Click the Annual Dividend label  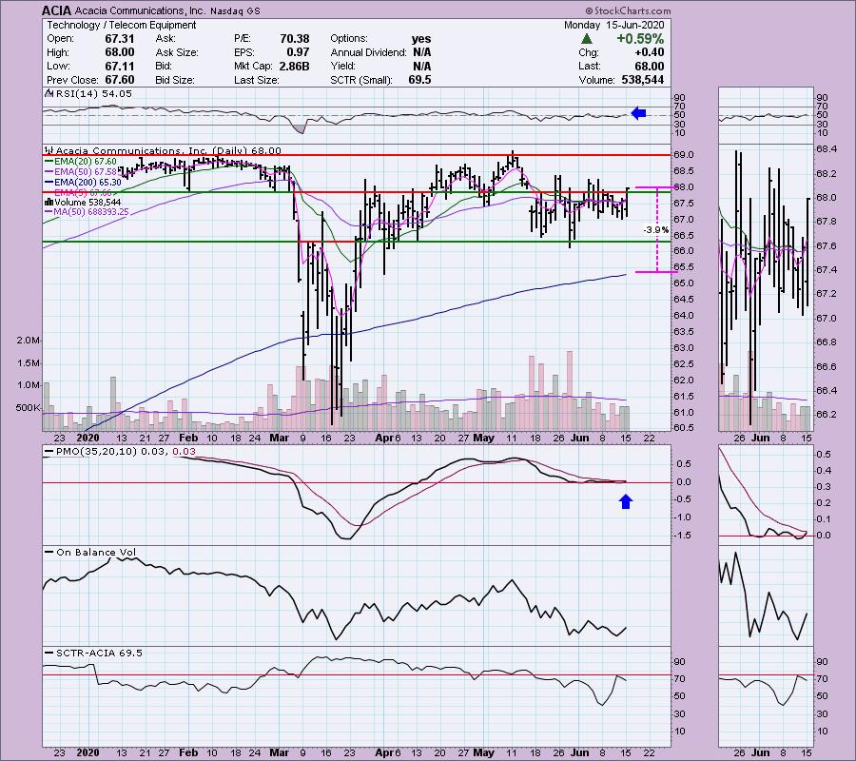[368, 52]
